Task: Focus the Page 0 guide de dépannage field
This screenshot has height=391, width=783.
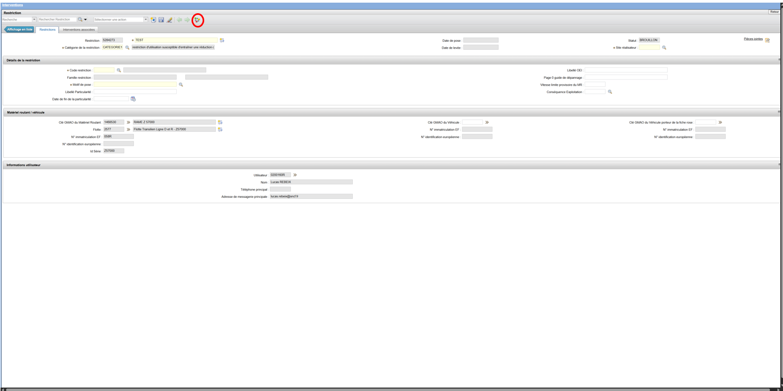Action: (x=626, y=77)
